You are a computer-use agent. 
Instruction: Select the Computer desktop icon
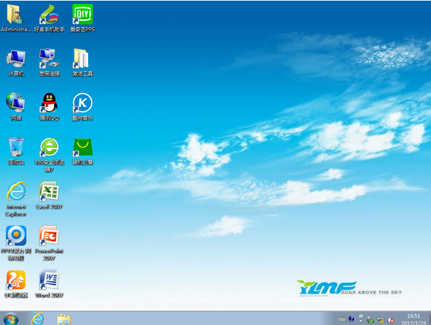tap(16, 59)
